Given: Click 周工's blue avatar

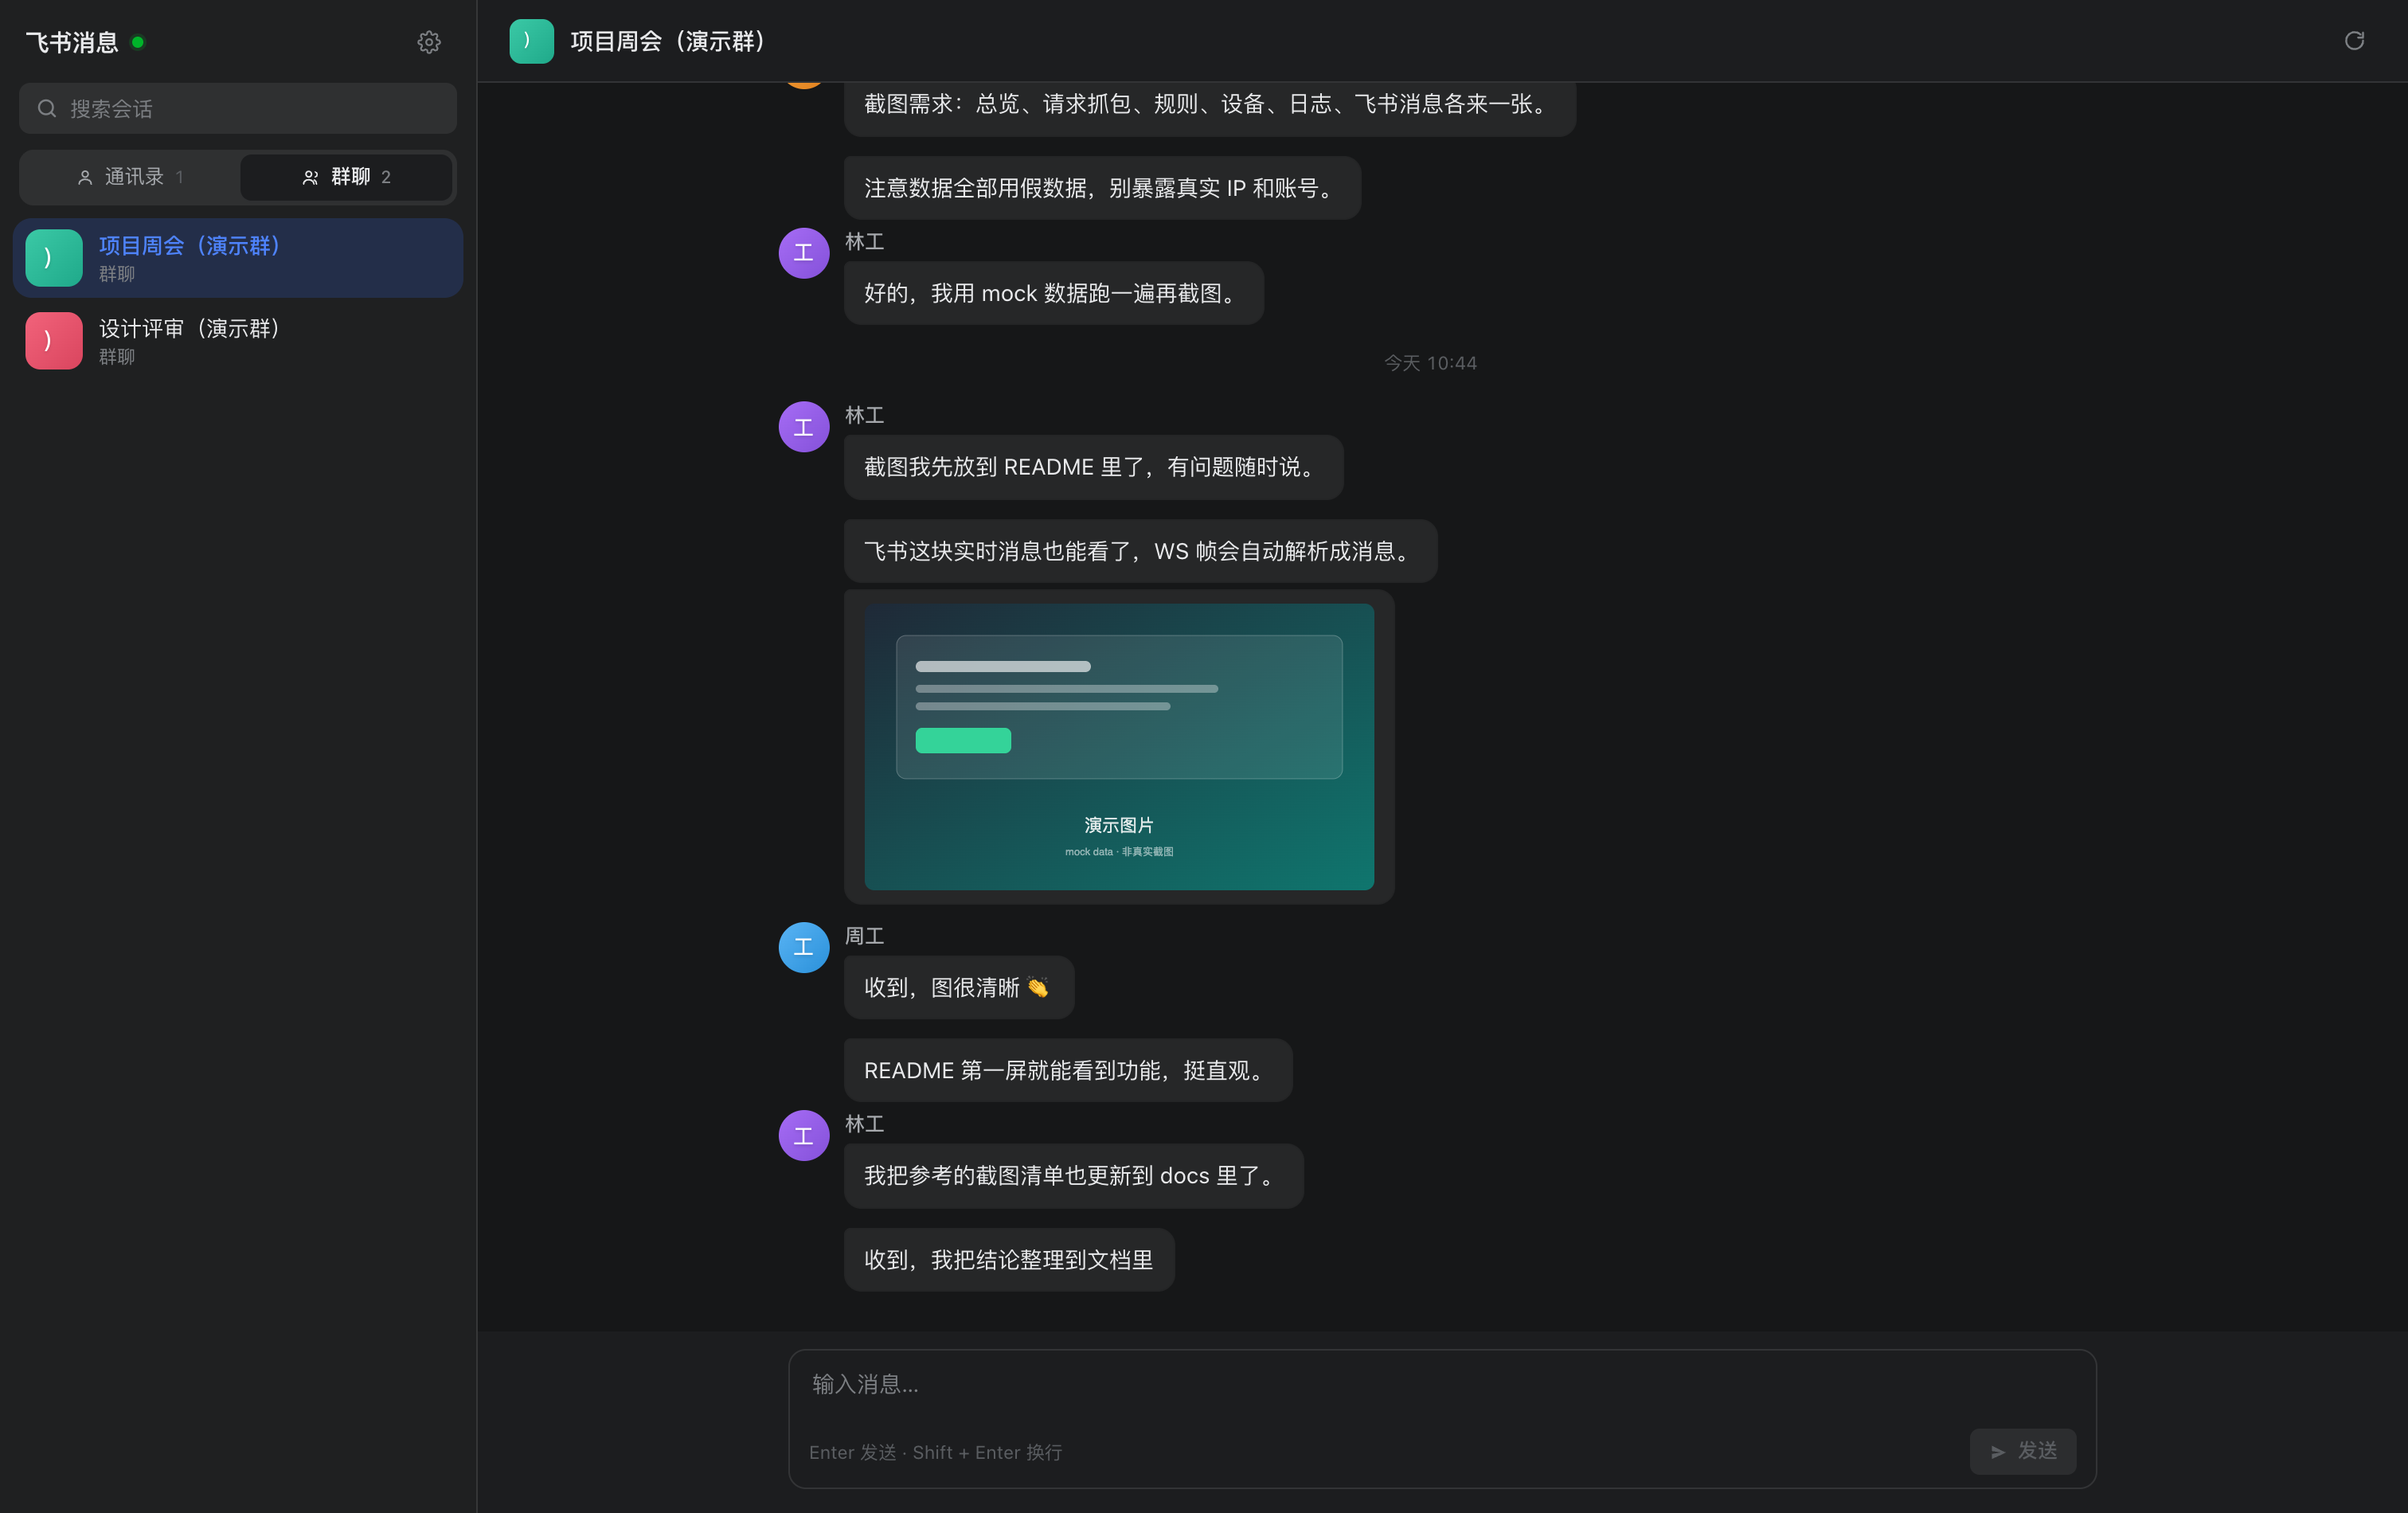Looking at the screenshot, I should 803,947.
